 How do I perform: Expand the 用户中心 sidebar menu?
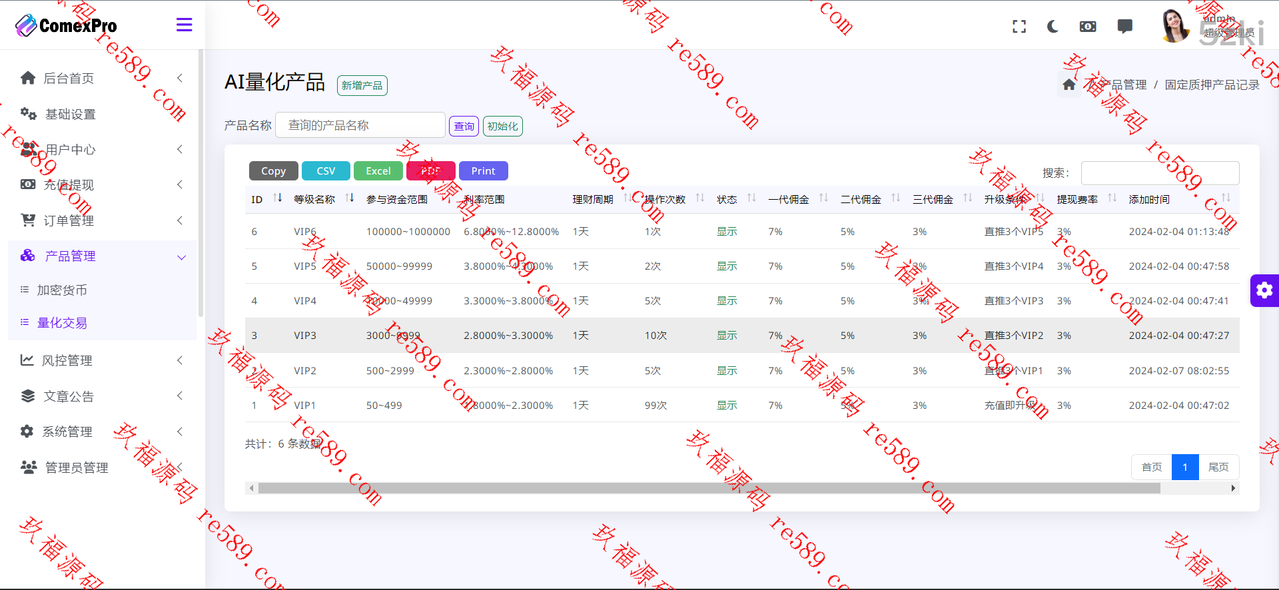100,149
